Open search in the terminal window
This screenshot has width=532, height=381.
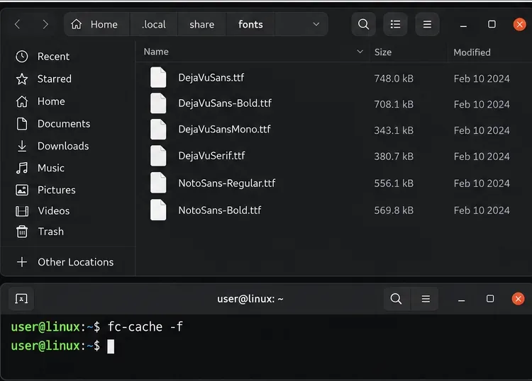pos(396,299)
